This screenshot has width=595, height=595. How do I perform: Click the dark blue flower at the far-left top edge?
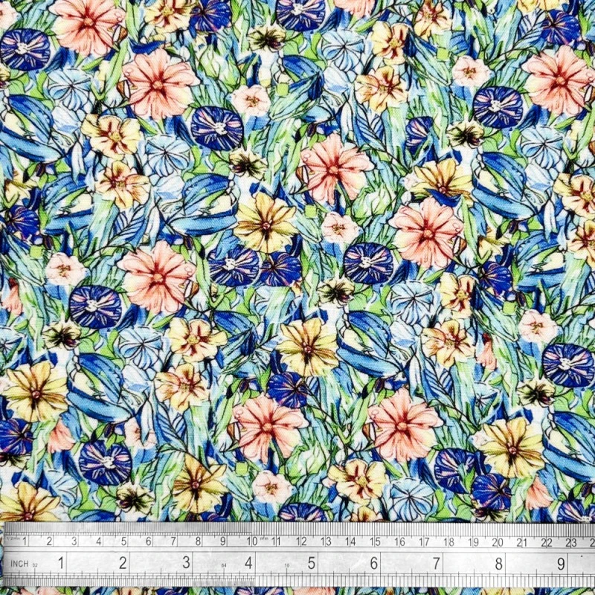(24, 49)
